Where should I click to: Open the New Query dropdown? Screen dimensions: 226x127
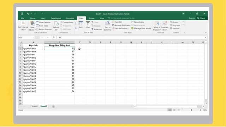[x=32, y=26]
